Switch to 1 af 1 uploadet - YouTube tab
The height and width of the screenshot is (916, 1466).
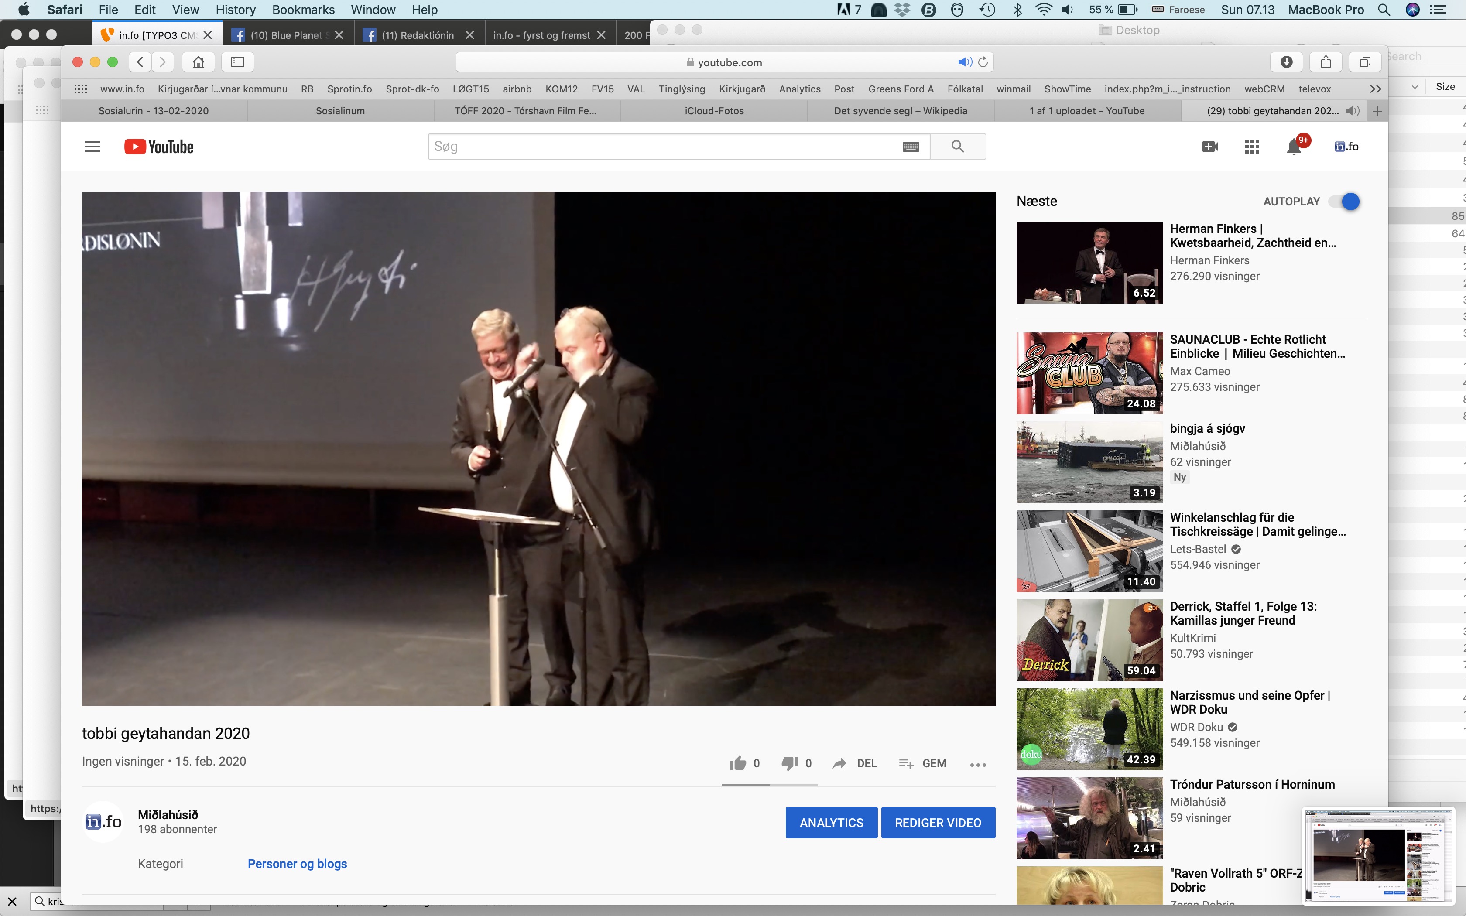pyautogui.click(x=1087, y=111)
